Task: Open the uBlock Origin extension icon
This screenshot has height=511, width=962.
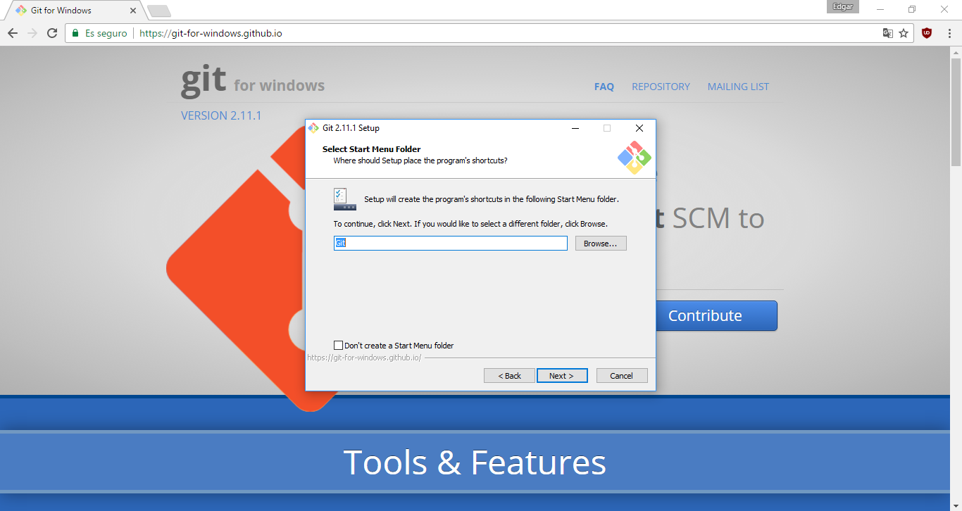Action: [x=927, y=32]
